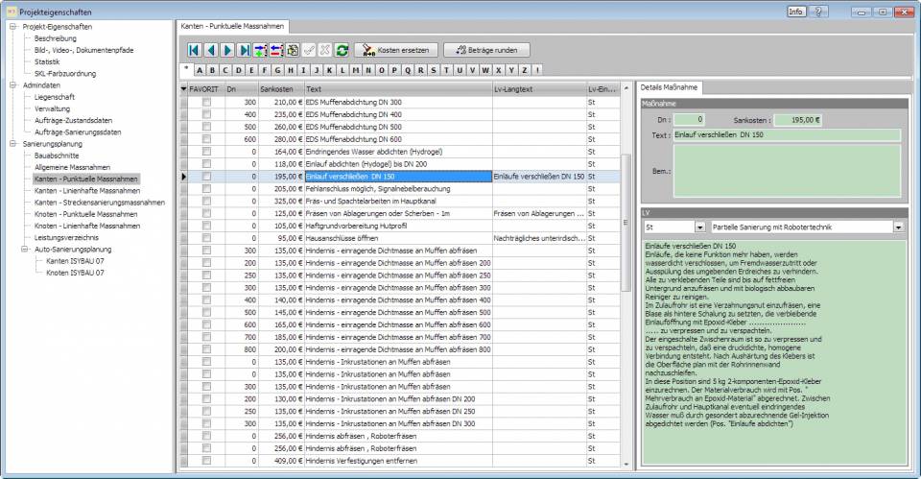The height and width of the screenshot is (479, 921).
Task: Filter list by letter S
Action: tap(434, 70)
